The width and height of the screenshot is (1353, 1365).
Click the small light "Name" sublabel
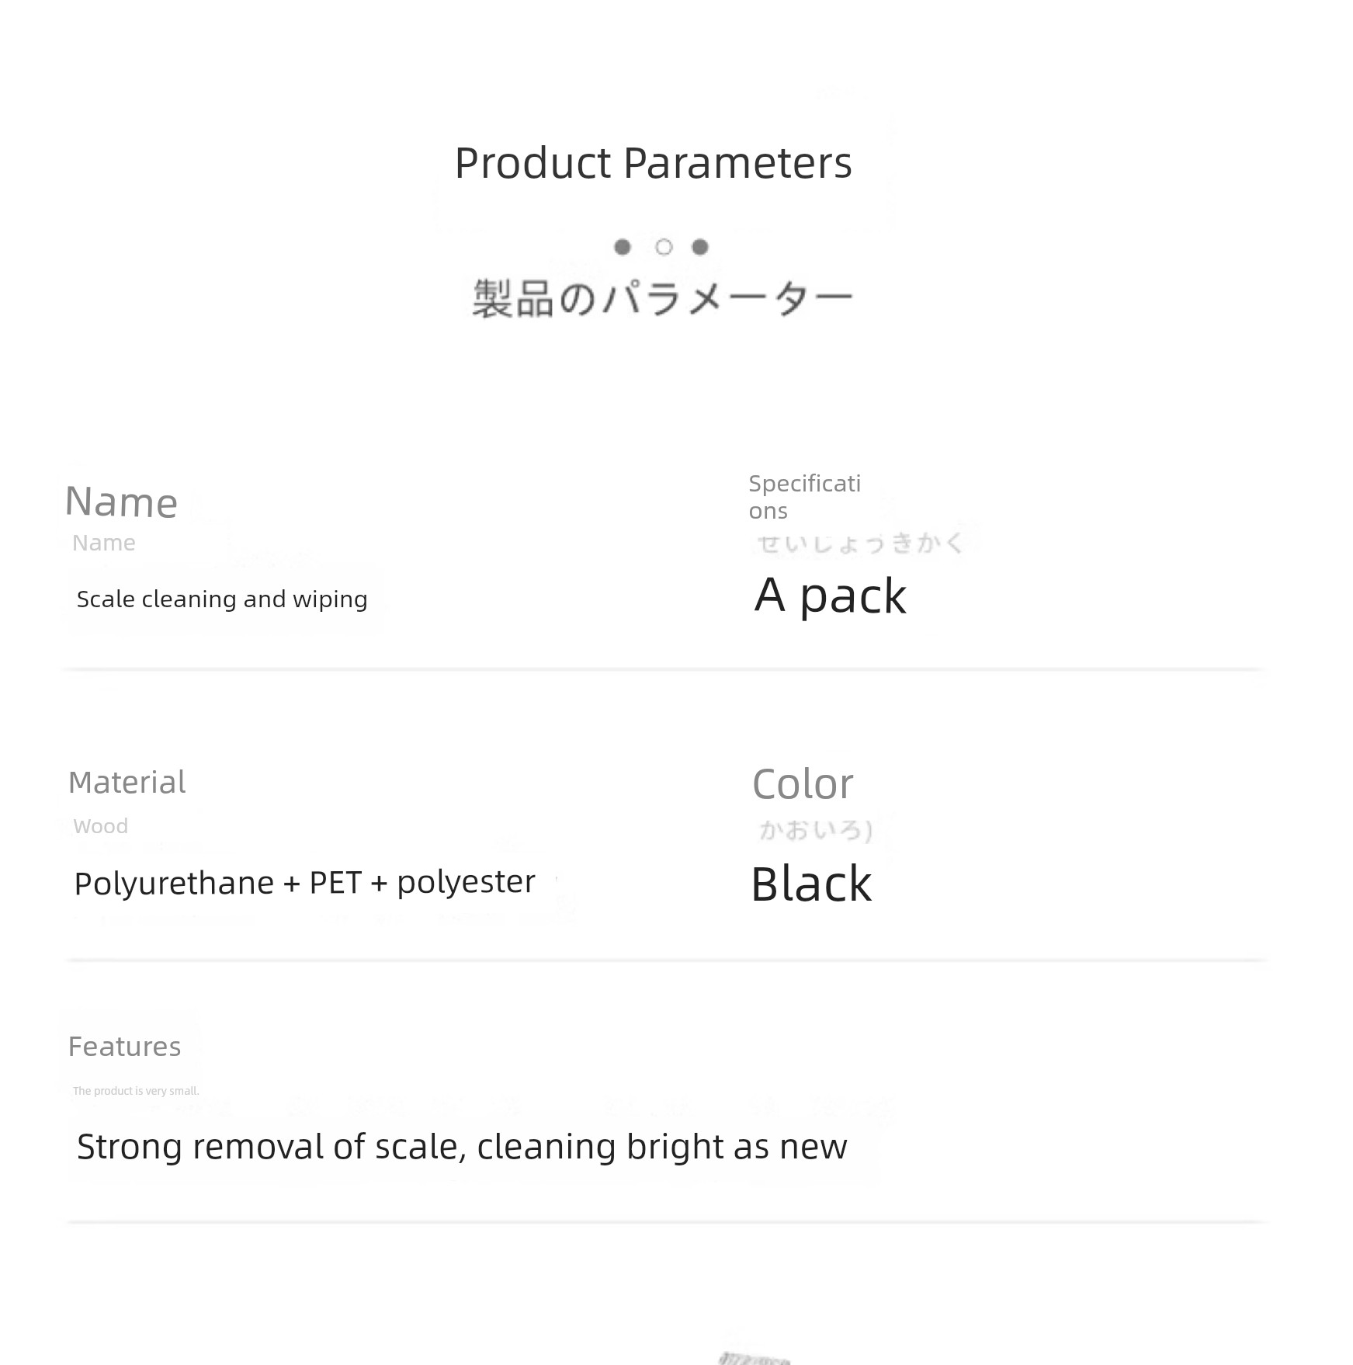104,543
